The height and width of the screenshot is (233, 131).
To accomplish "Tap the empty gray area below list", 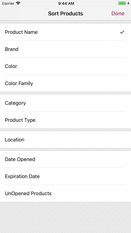I will (x=65, y=217).
